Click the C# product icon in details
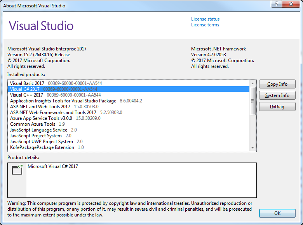 tap(17, 170)
